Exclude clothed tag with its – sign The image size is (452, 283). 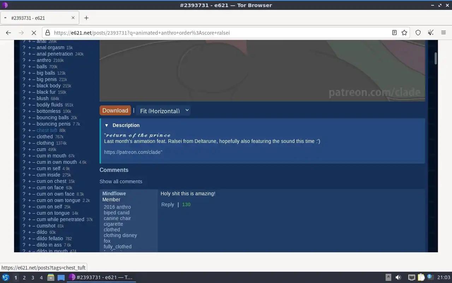coord(34,137)
